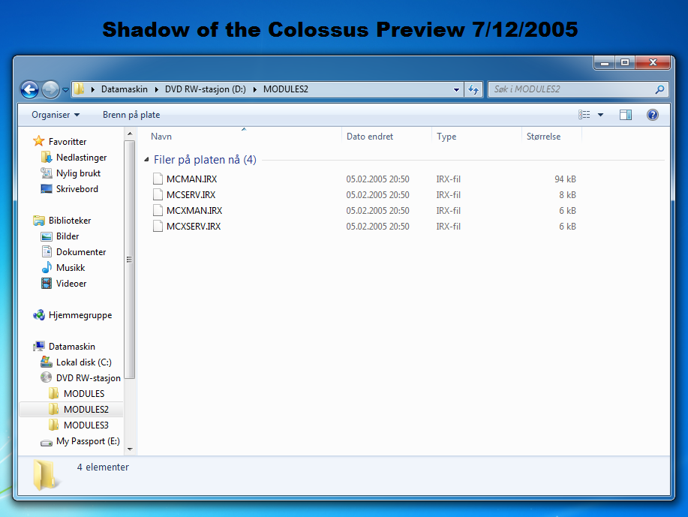The image size is (688, 517).
Task: Select the MCXMAN.IRX file icon
Action: pos(158,211)
